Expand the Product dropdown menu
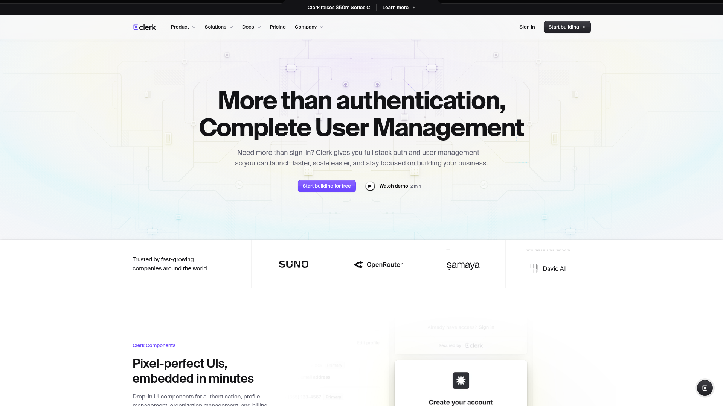This screenshot has height=406, width=723. 183,27
